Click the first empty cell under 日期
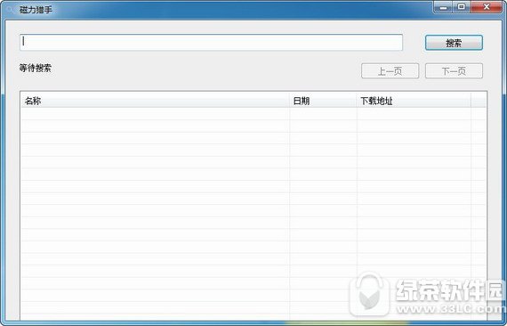 (x=324, y=114)
